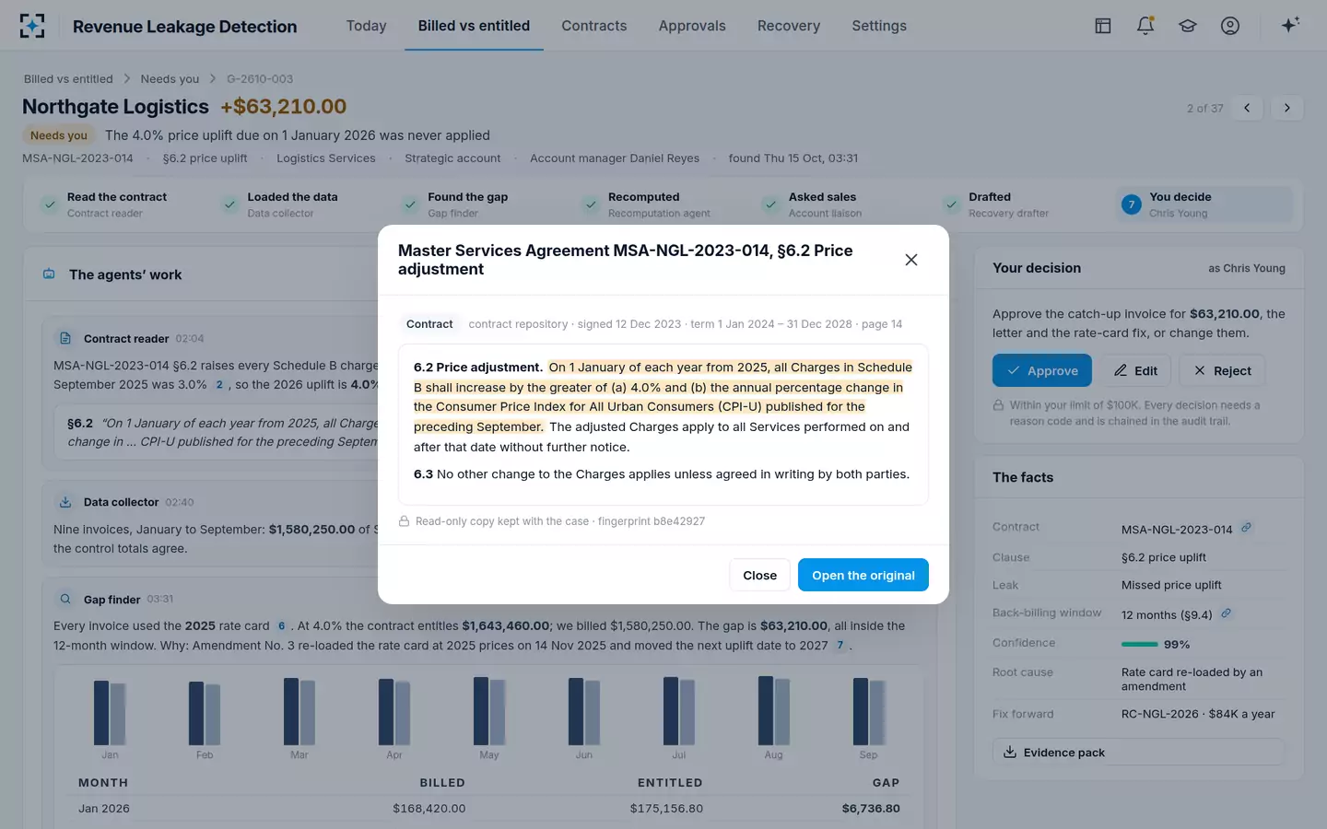The image size is (1327, 829).
Task: Click the $175,156.80 entitled value
Action: (x=666, y=809)
